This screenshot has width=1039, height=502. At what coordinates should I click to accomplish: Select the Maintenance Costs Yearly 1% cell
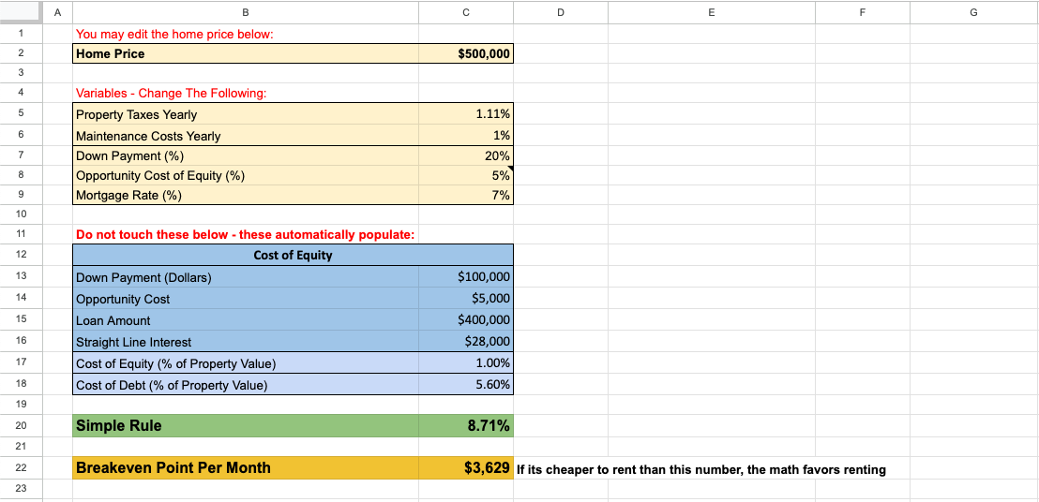466,136
